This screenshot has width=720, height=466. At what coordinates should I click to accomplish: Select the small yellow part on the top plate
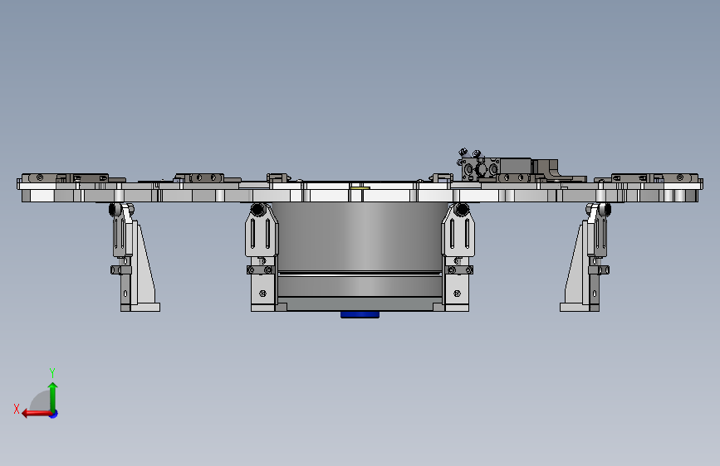[x=360, y=187]
